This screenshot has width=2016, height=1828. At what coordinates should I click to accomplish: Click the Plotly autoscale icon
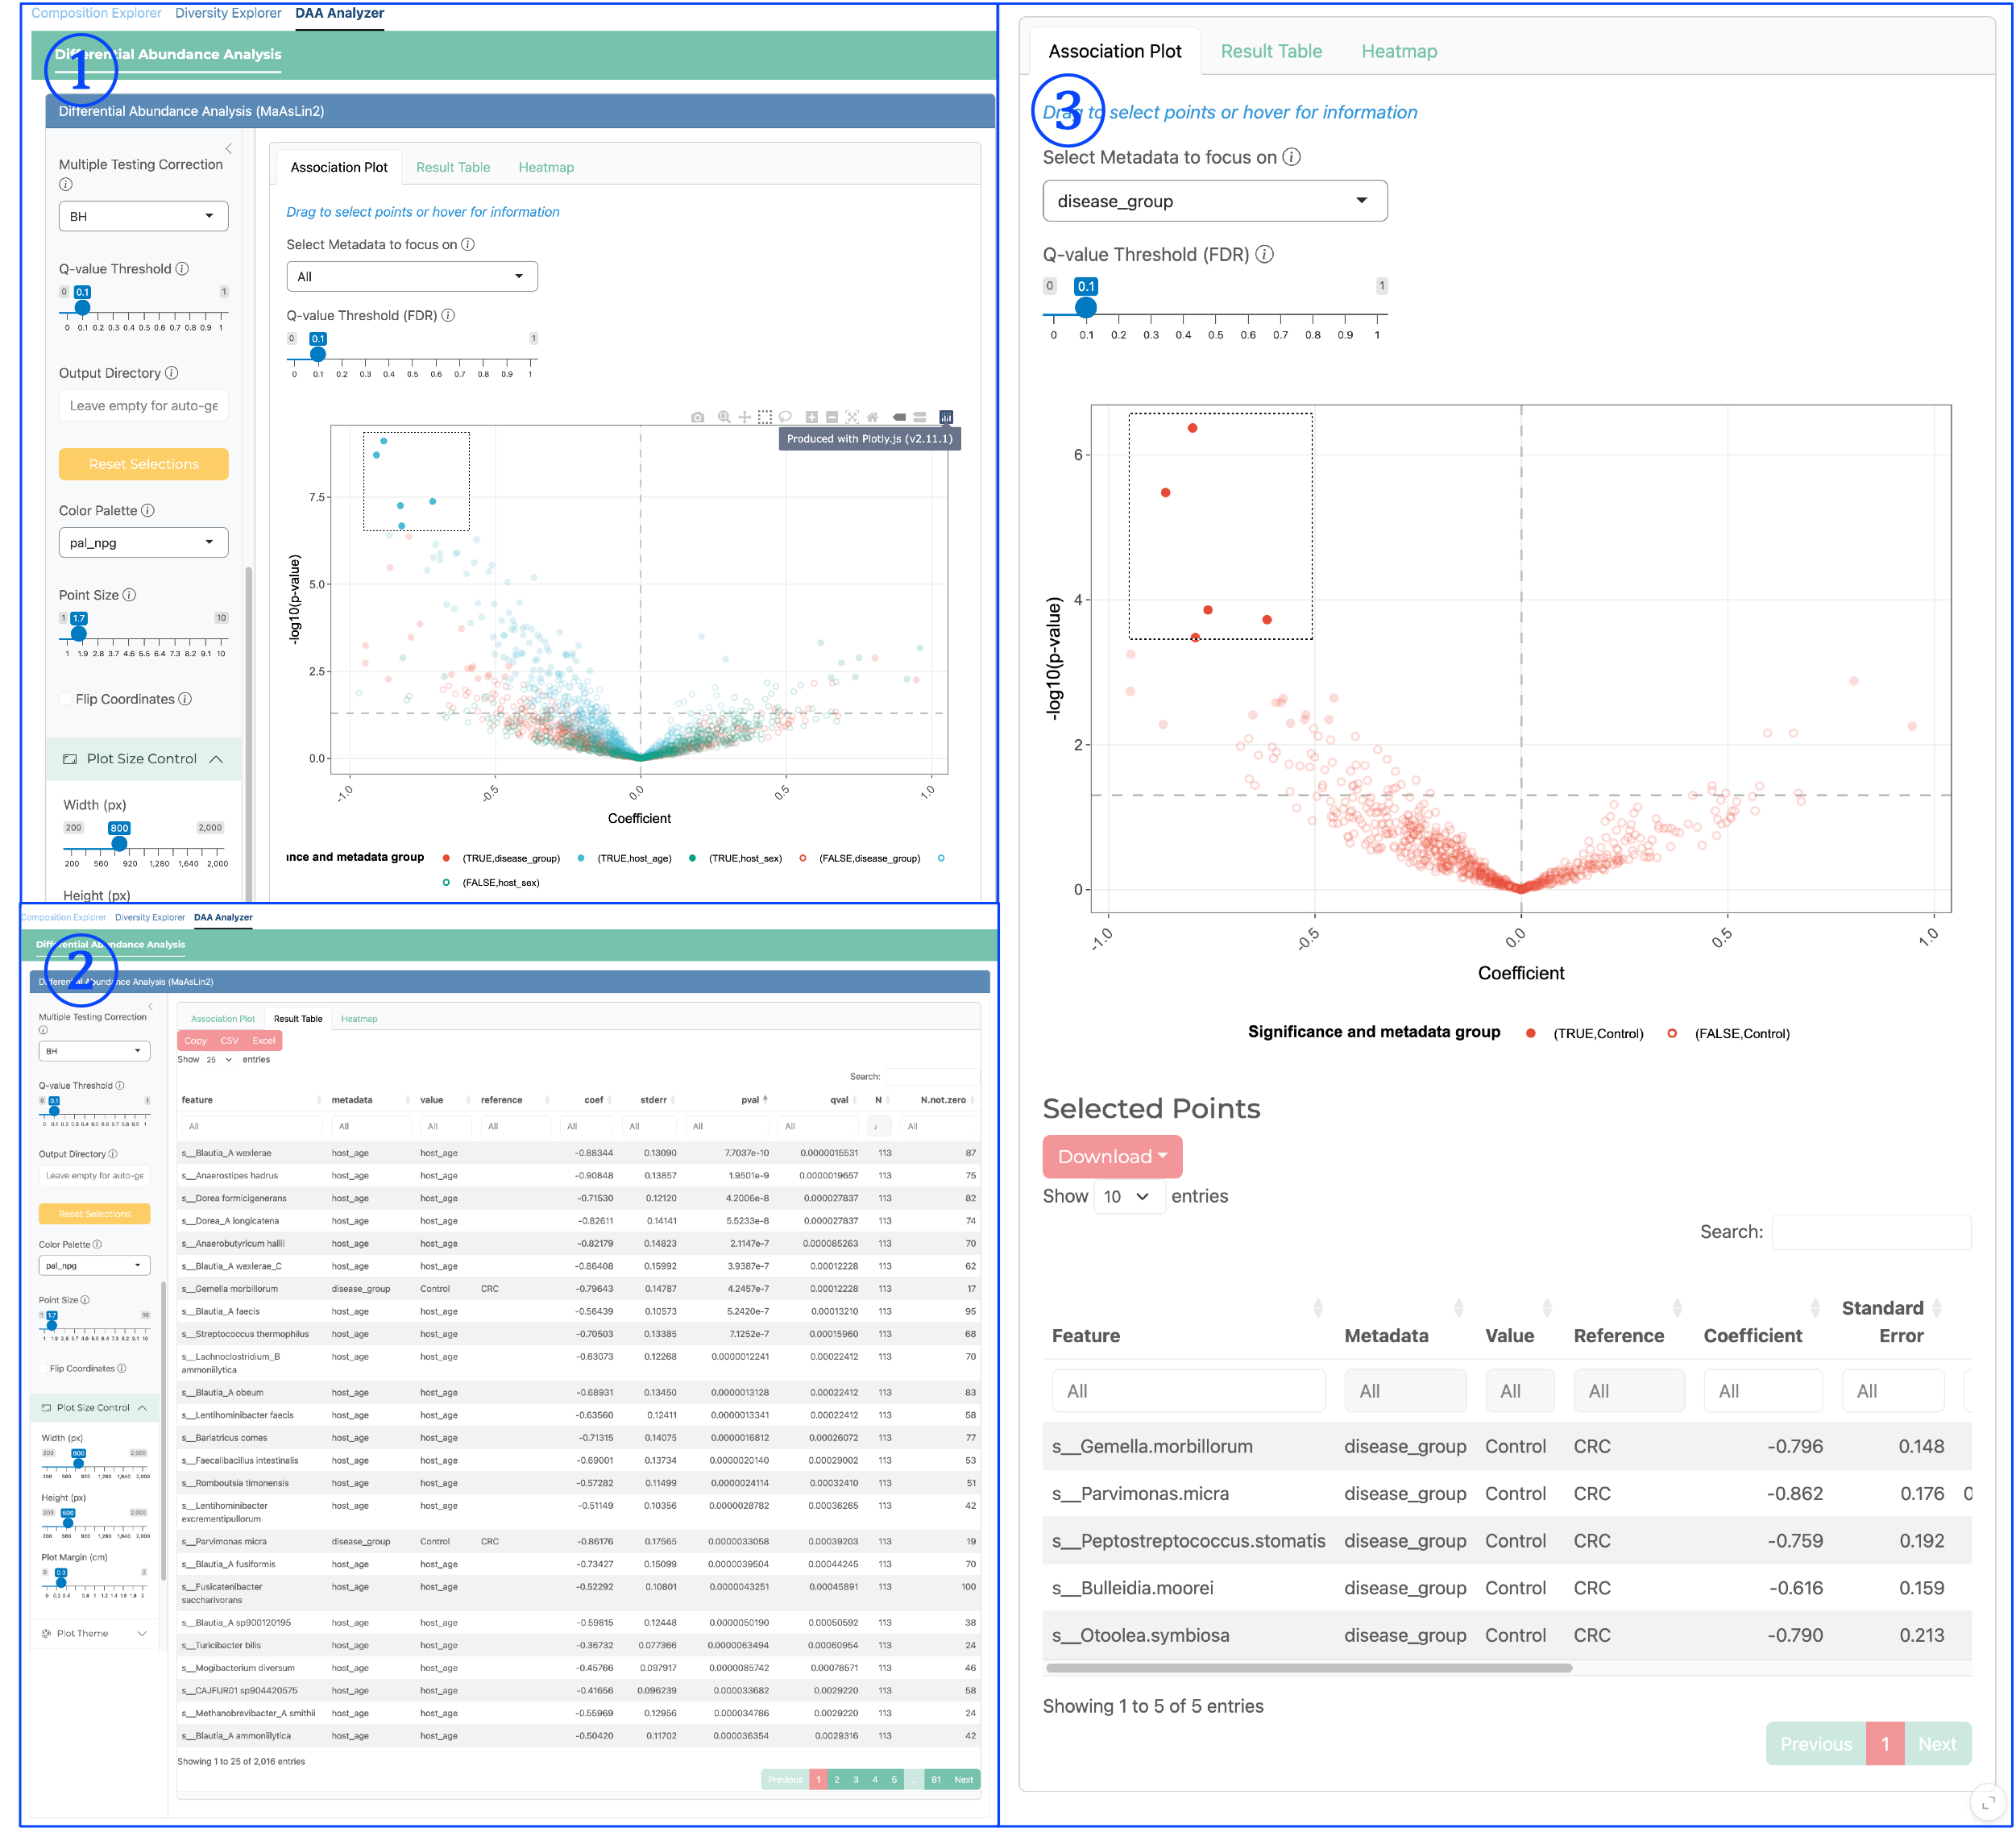click(852, 418)
